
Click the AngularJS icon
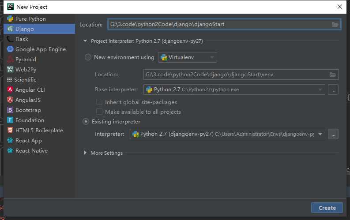click(10, 100)
